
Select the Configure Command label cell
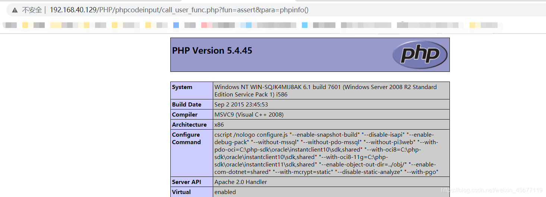[x=192, y=153]
